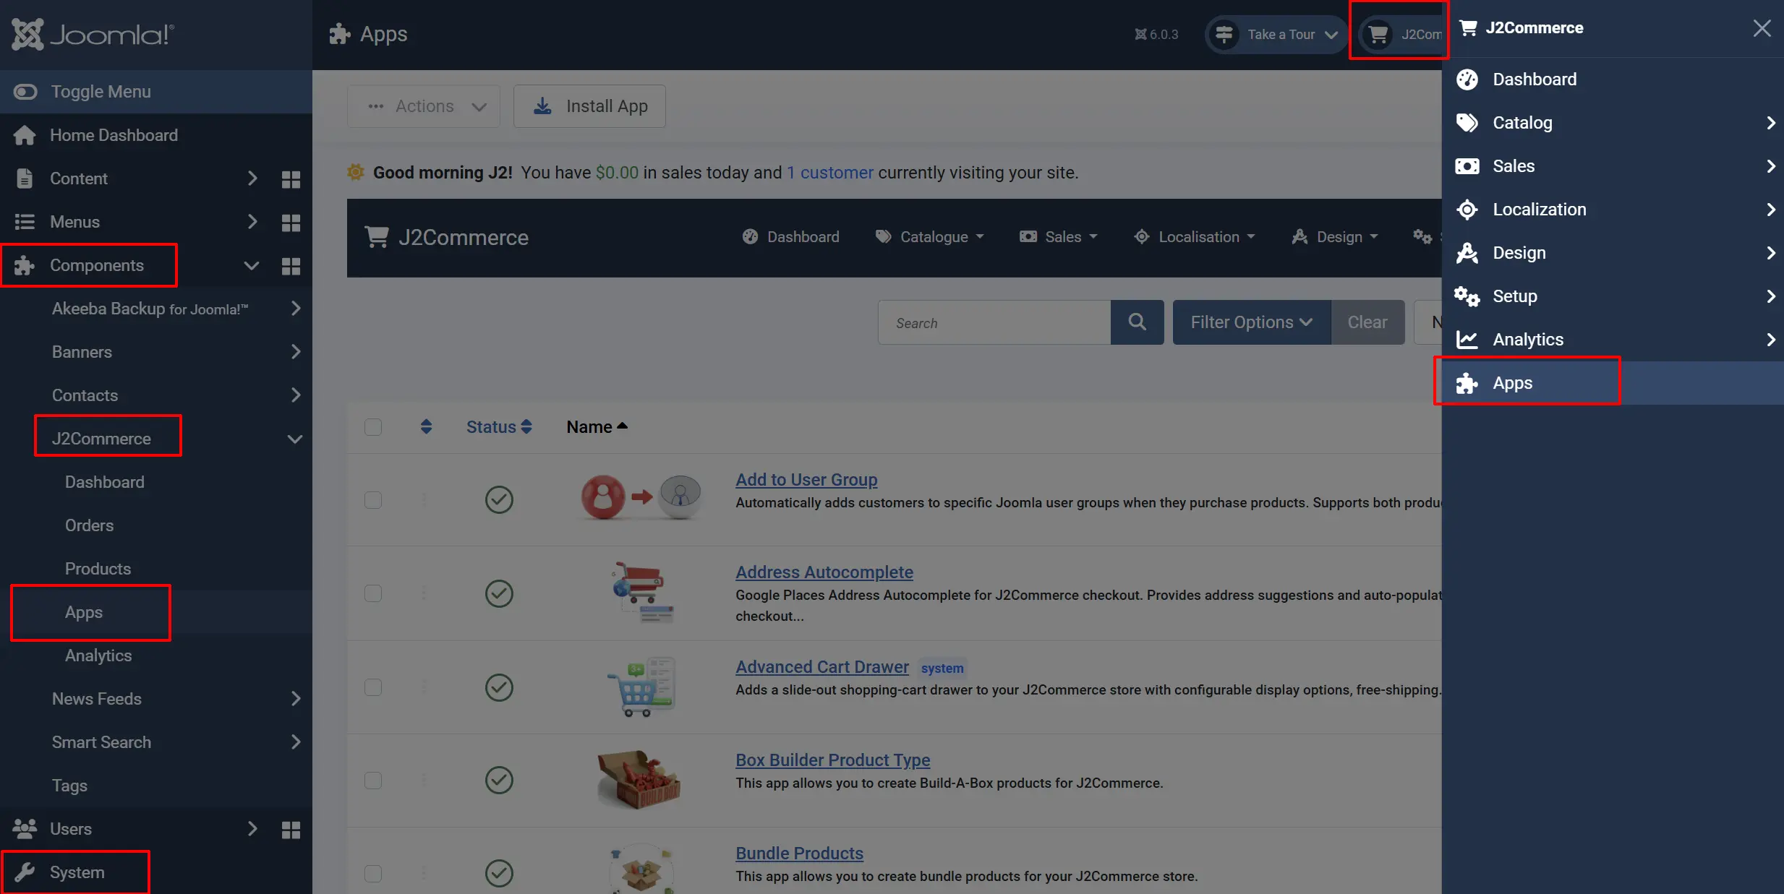Open Localisation dropdown in J2Commerce navbar
This screenshot has height=894, width=1784.
(1195, 237)
